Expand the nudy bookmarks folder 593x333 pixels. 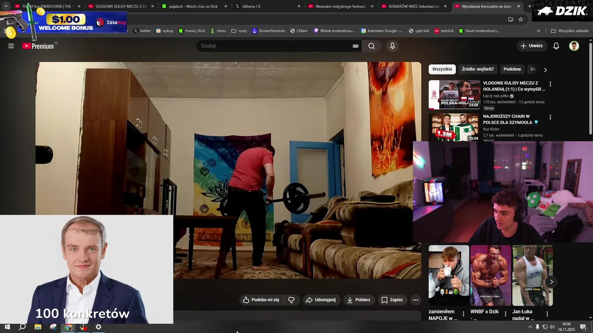[240, 31]
